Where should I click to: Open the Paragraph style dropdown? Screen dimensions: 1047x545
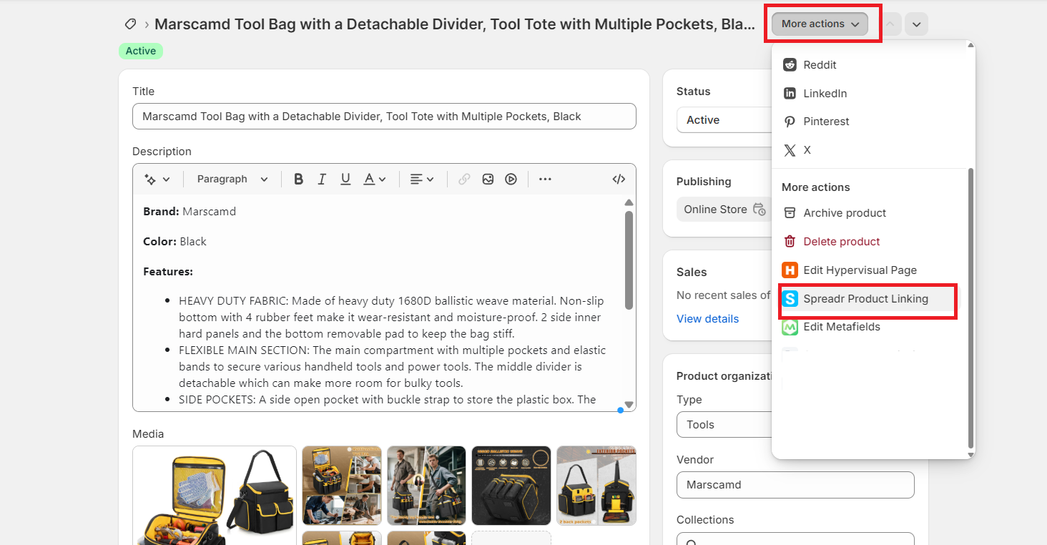click(232, 180)
